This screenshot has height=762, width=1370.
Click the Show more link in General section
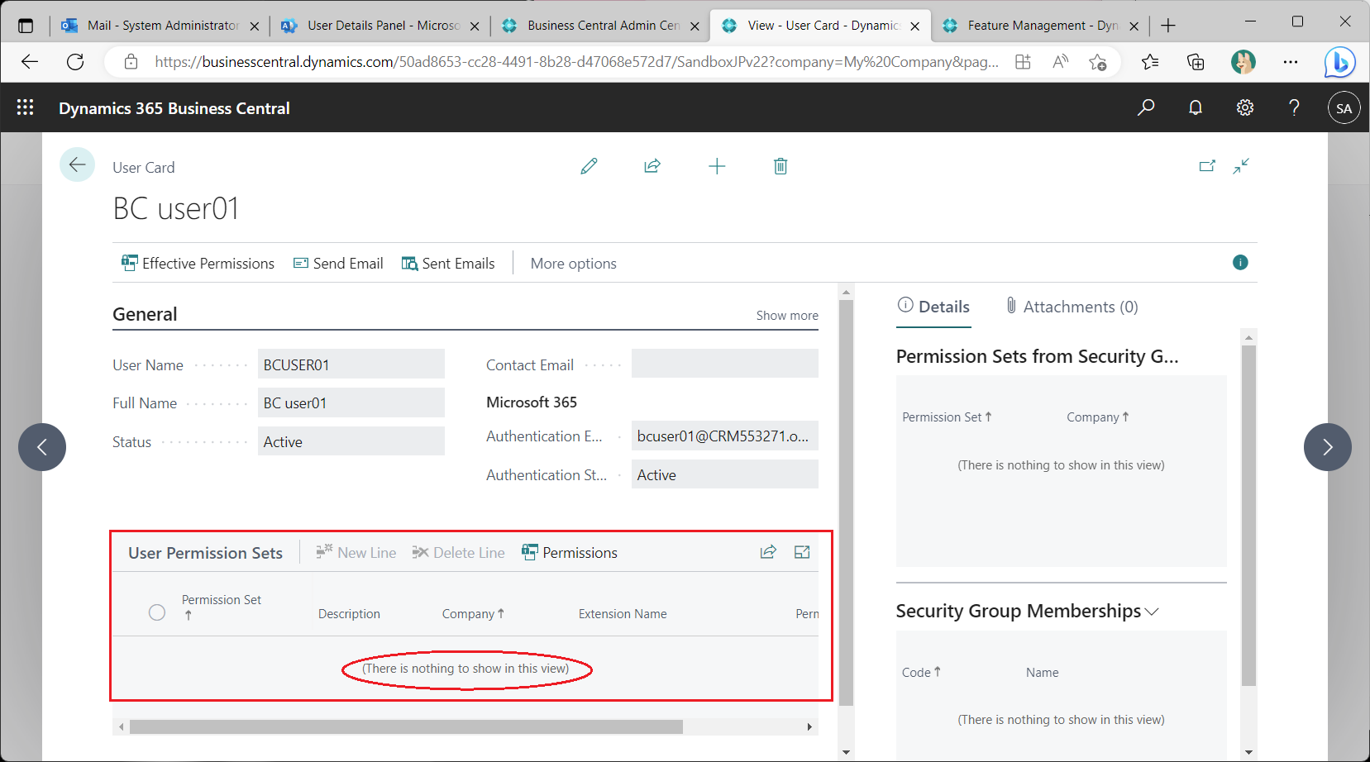pos(786,315)
